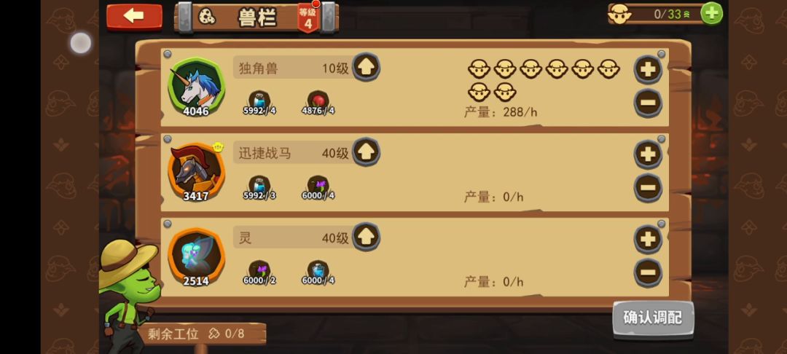Add a worker to 迅捷战马 row

click(x=648, y=154)
